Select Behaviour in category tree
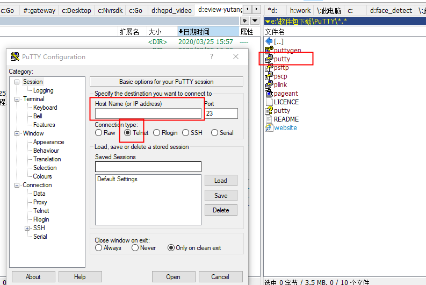Screen dimensions: 426x285 click(46, 151)
